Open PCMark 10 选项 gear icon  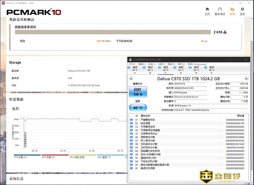coord(242,11)
